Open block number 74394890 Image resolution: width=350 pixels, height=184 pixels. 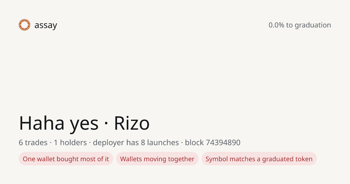[x=223, y=143]
